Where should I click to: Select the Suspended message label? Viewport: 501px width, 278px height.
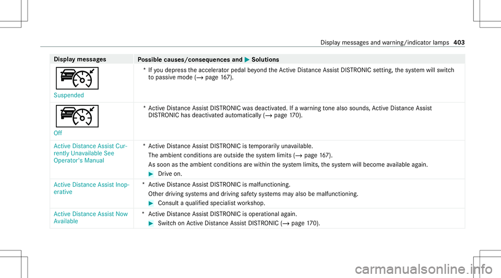coord(69,95)
